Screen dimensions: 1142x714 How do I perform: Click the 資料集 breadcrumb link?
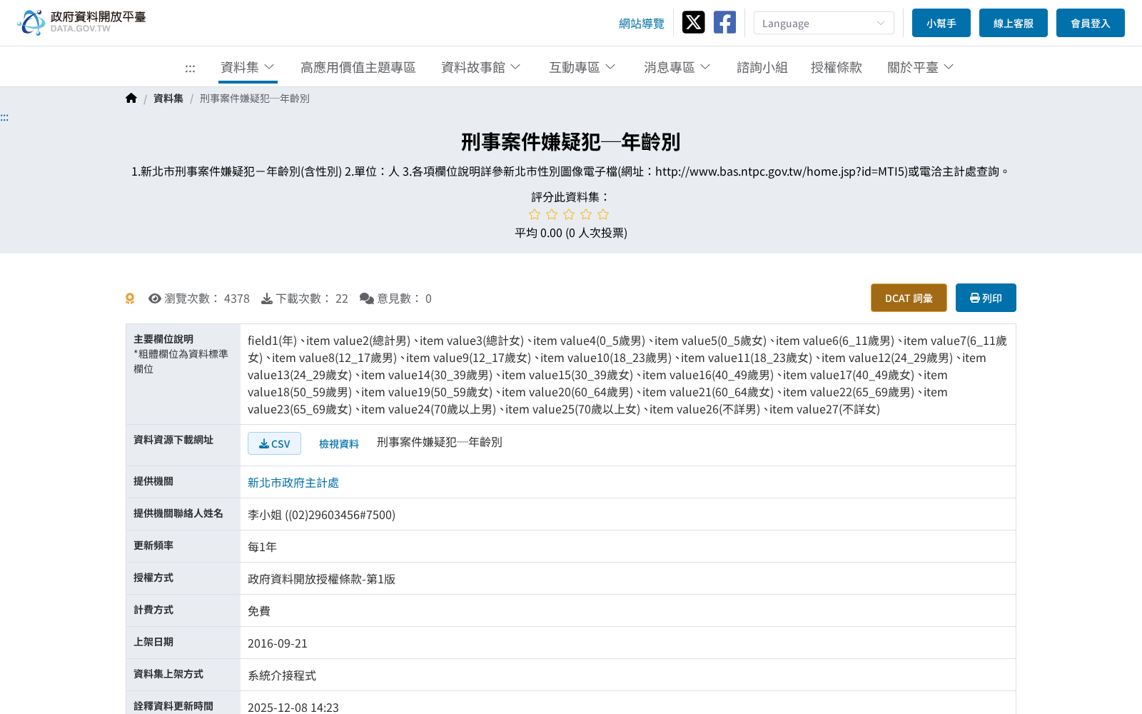click(x=168, y=99)
